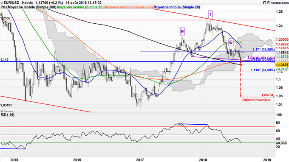Click the 1,08 price axis label
Image resolution: width=289 pixels, height=162 pixels.
[x=279, y=87]
